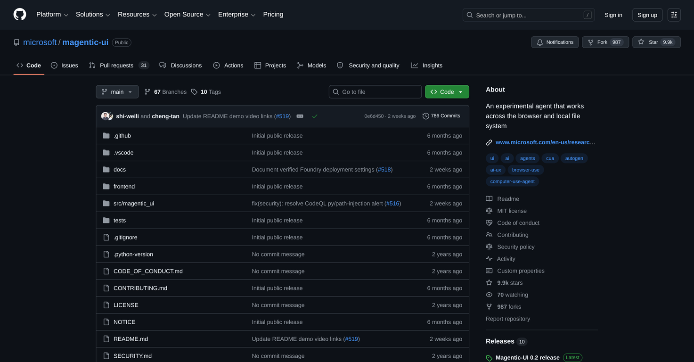Star the magentic-ui repository
694x362 pixels.
(x=656, y=42)
